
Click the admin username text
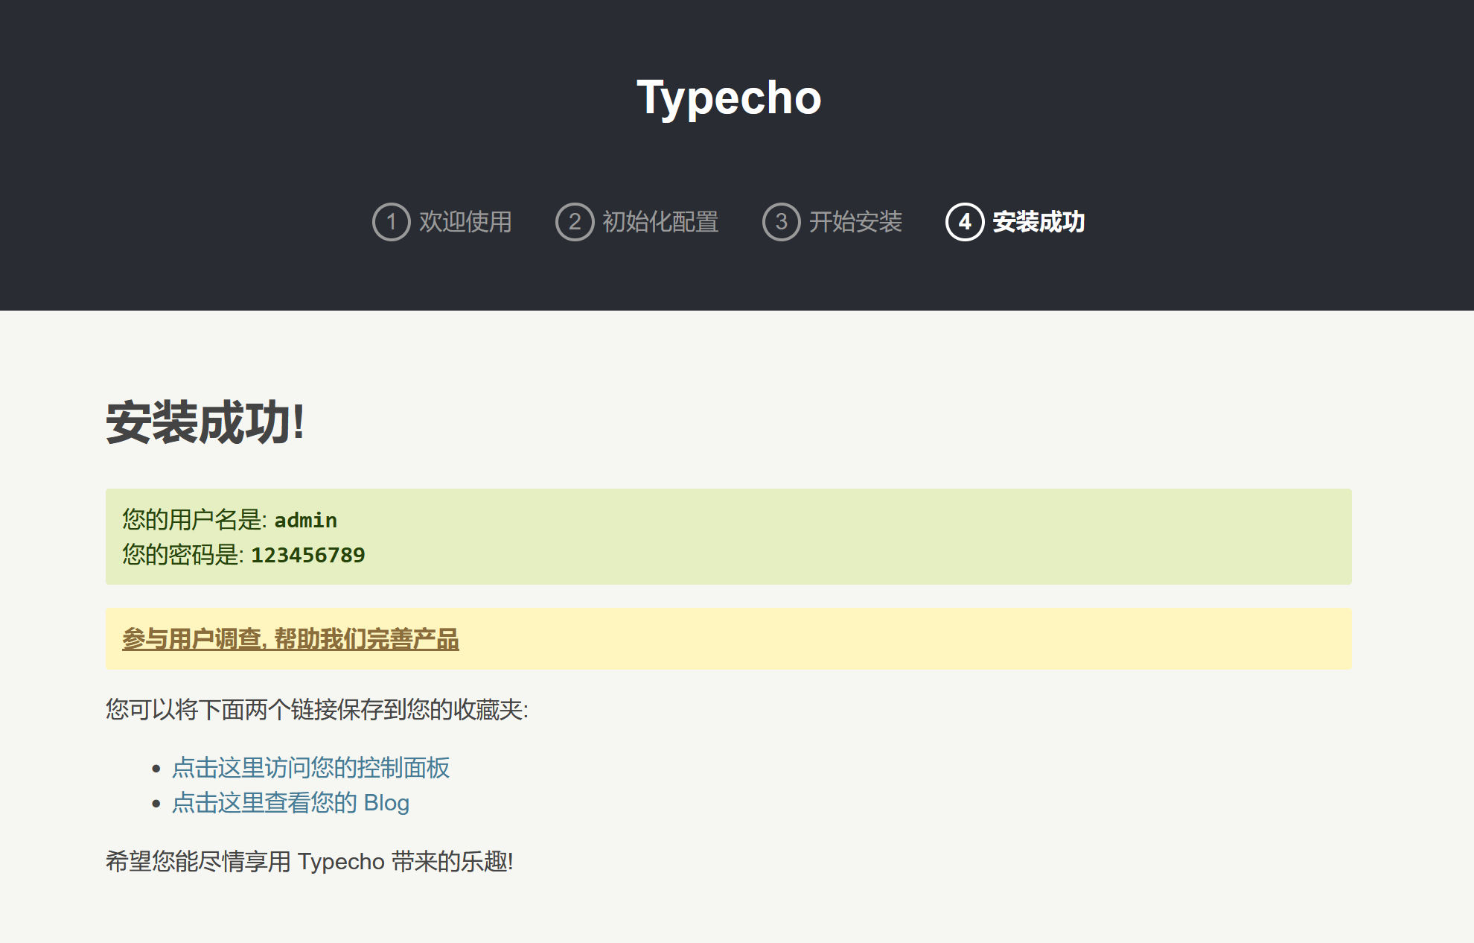[x=305, y=520]
